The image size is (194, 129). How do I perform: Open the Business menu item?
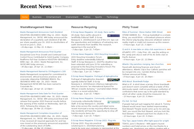37,17
